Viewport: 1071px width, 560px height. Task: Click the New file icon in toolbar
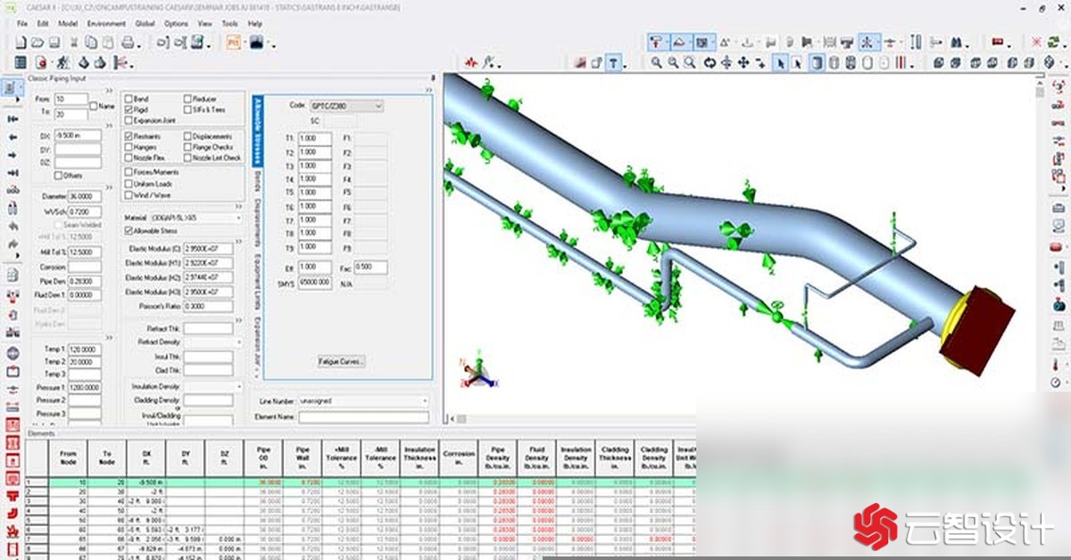21,43
